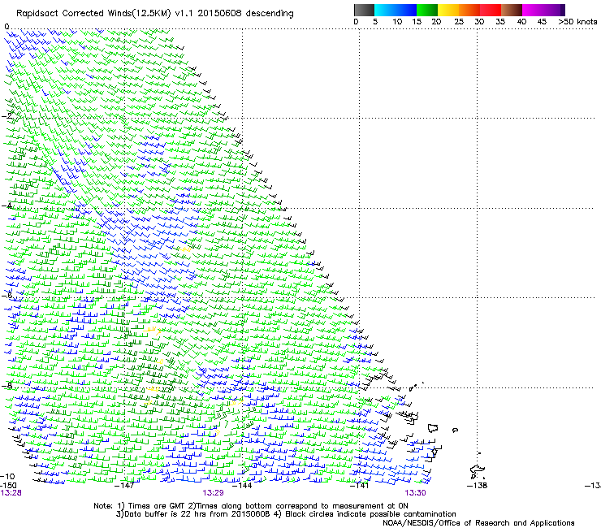This screenshot has height=528, width=601.
Task: Click the 'Data buffer is 22 hrs' note line
Action: 286,514
